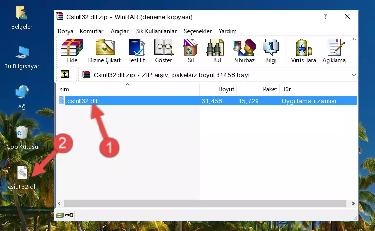Viewport: 375px width, 231px height.
Task: Click the 31,458 size value
Action: point(212,101)
